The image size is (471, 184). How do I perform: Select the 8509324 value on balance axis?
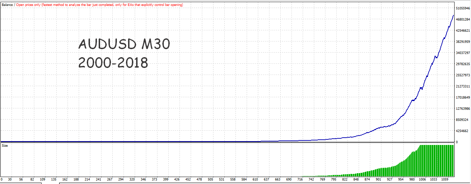coord(462,120)
